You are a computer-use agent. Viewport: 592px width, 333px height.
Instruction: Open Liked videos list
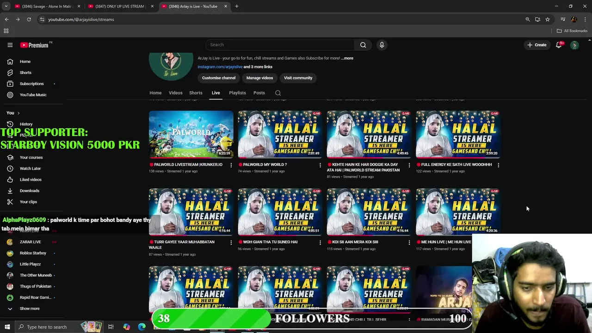tap(31, 179)
